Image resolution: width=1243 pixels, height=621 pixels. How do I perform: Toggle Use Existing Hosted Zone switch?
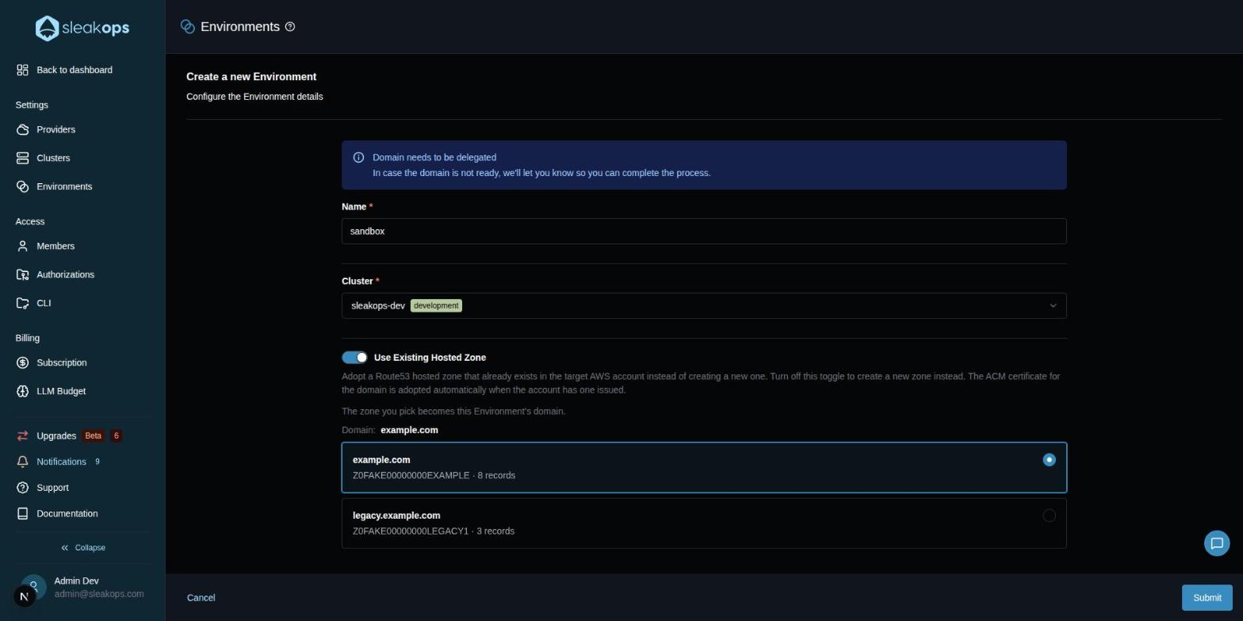point(354,358)
